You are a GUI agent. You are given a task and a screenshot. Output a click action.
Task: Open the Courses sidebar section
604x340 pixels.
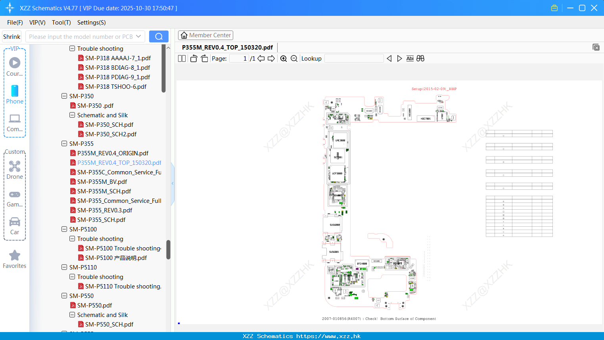pyautogui.click(x=15, y=67)
